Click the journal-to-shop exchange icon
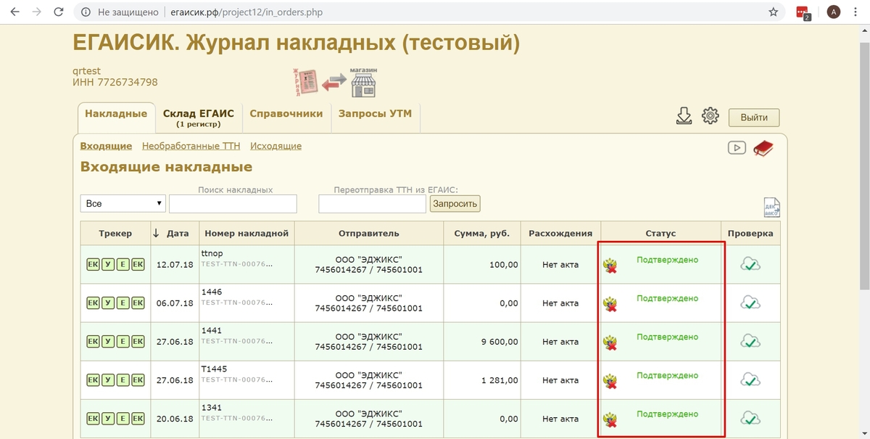The height and width of the screenshot is (439, 870). click(334, 83)
